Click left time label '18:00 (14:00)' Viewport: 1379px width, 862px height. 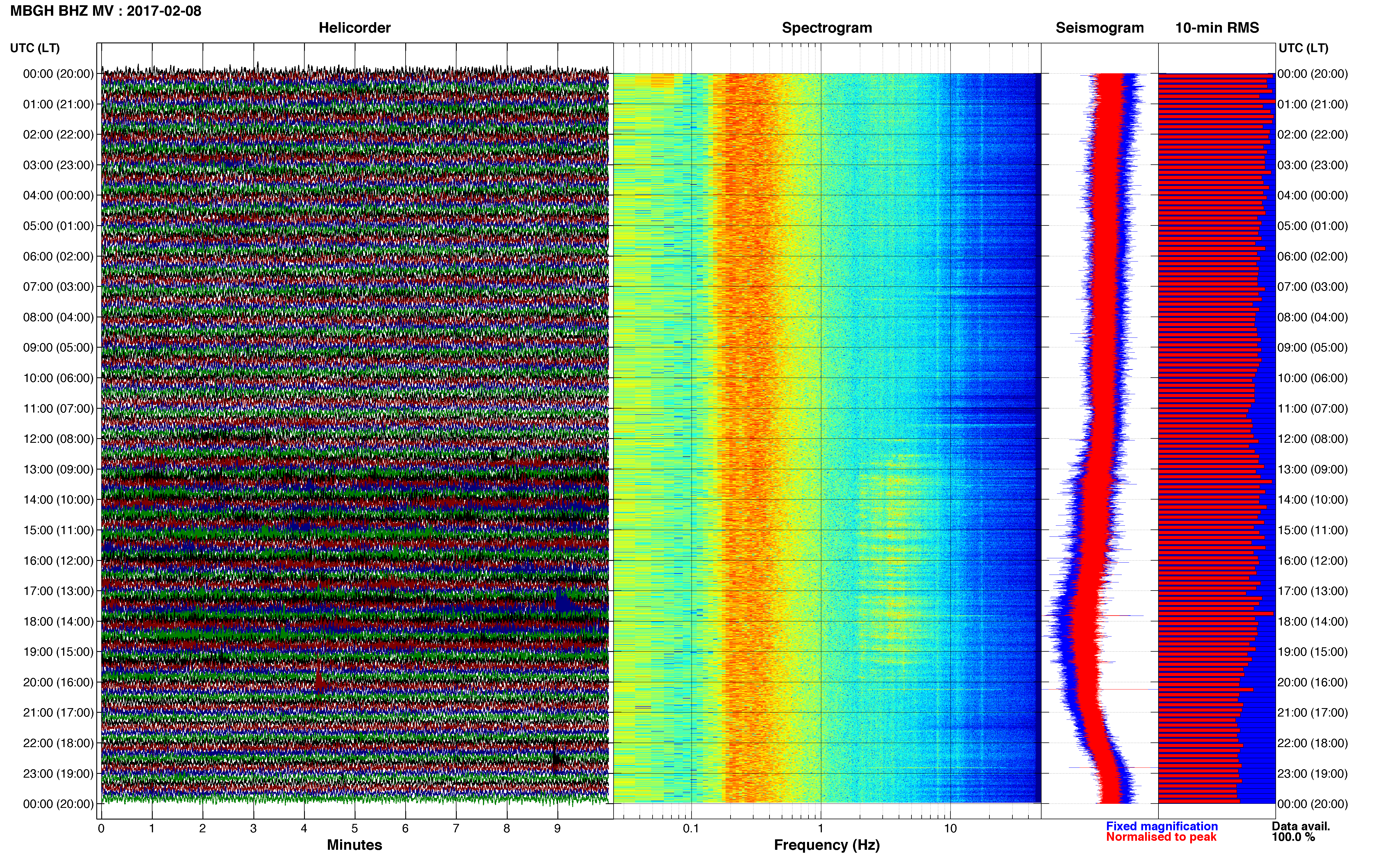[x=58, y=621]
